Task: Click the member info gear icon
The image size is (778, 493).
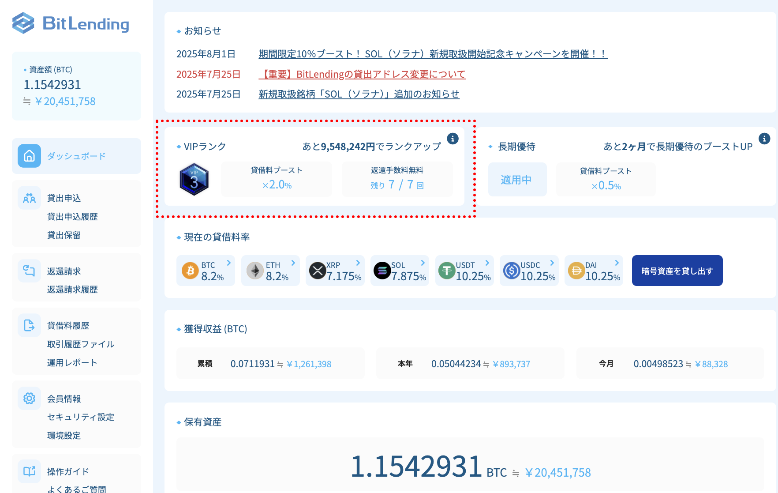Action: 29,398
